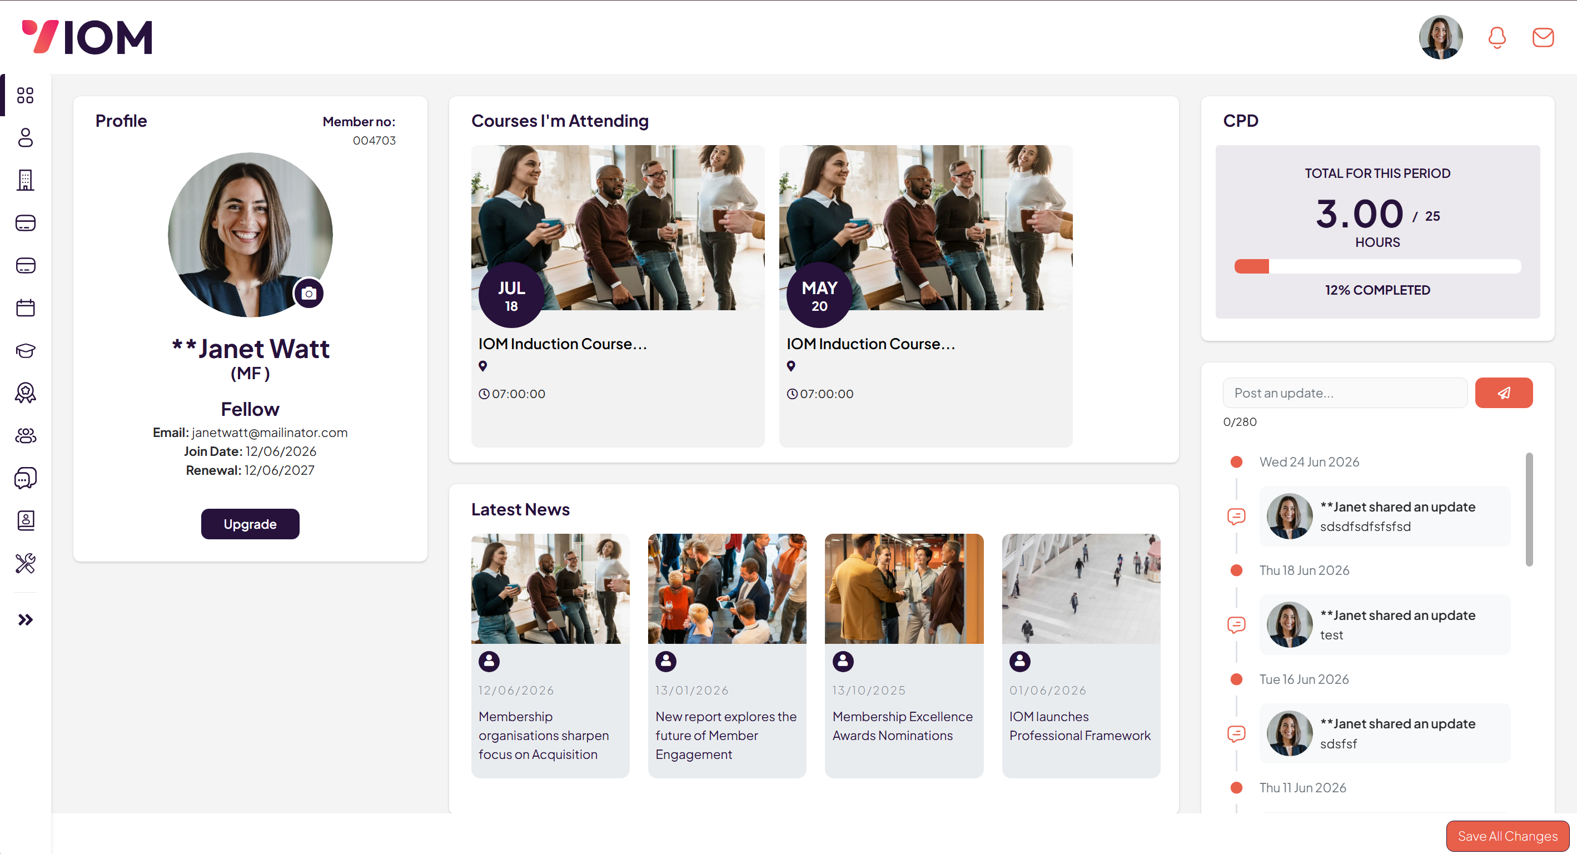Click email 'janetwatt@mailinator.com'
This screenshot has height=854, width=1577.
(270, 432)
